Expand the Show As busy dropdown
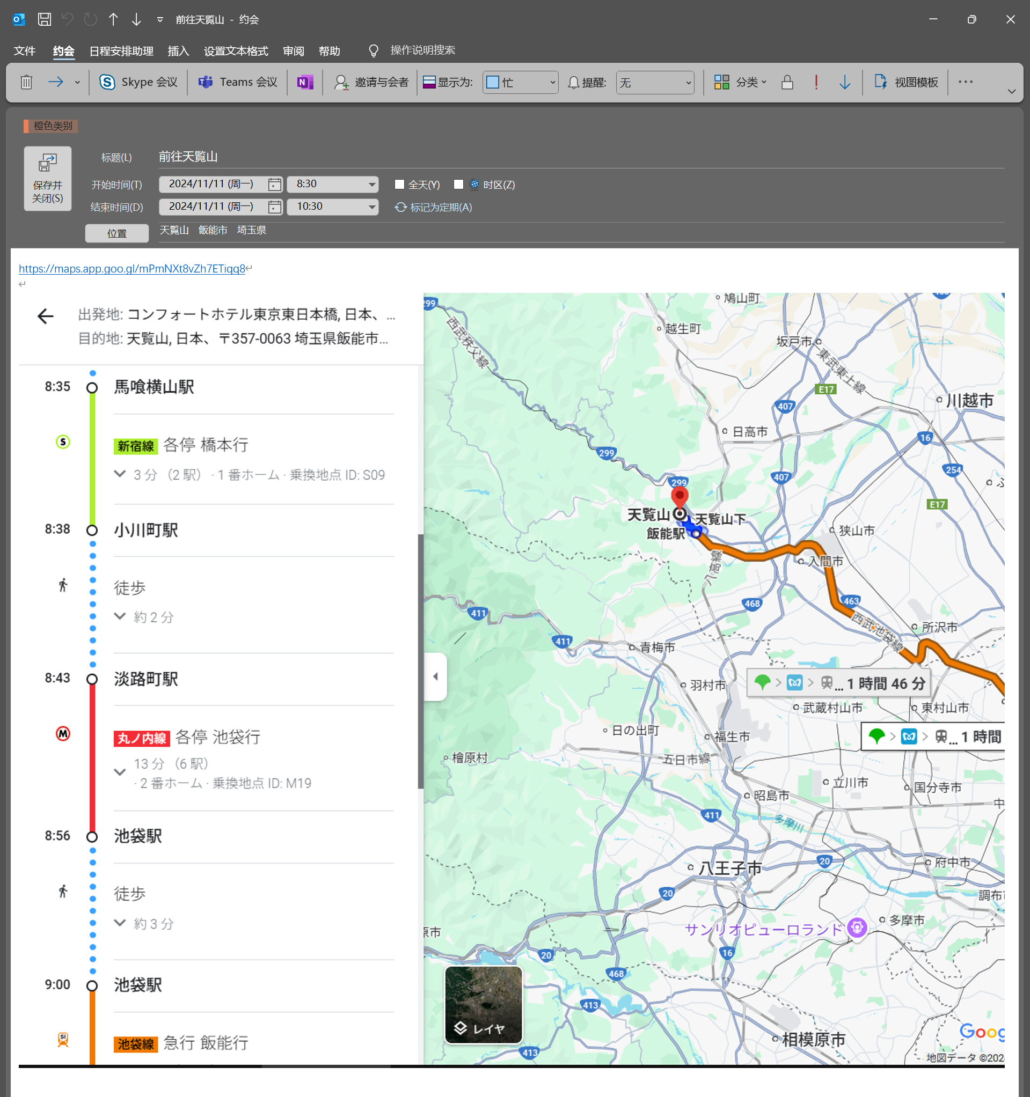 coord(552,83)
